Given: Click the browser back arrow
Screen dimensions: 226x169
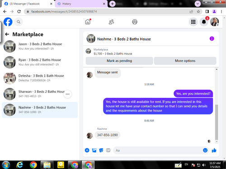Looking at the screenshot, I should [5, 12].
